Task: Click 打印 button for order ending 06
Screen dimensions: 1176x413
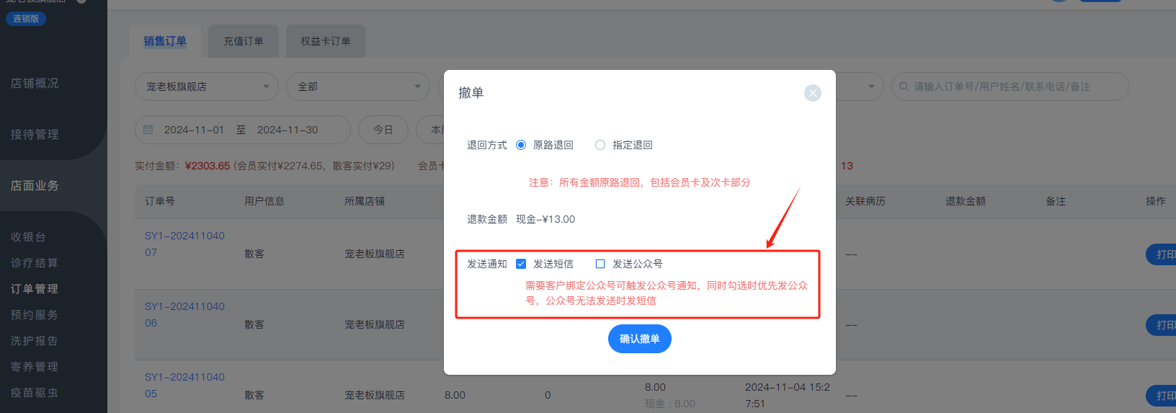Action: click(1161, 325)
